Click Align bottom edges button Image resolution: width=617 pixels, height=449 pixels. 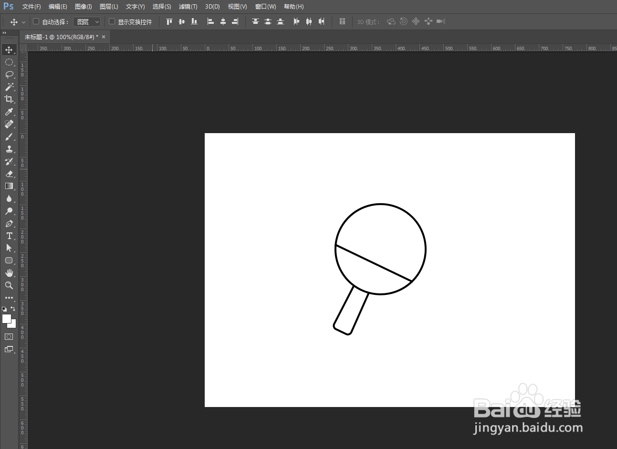point(194,21)
